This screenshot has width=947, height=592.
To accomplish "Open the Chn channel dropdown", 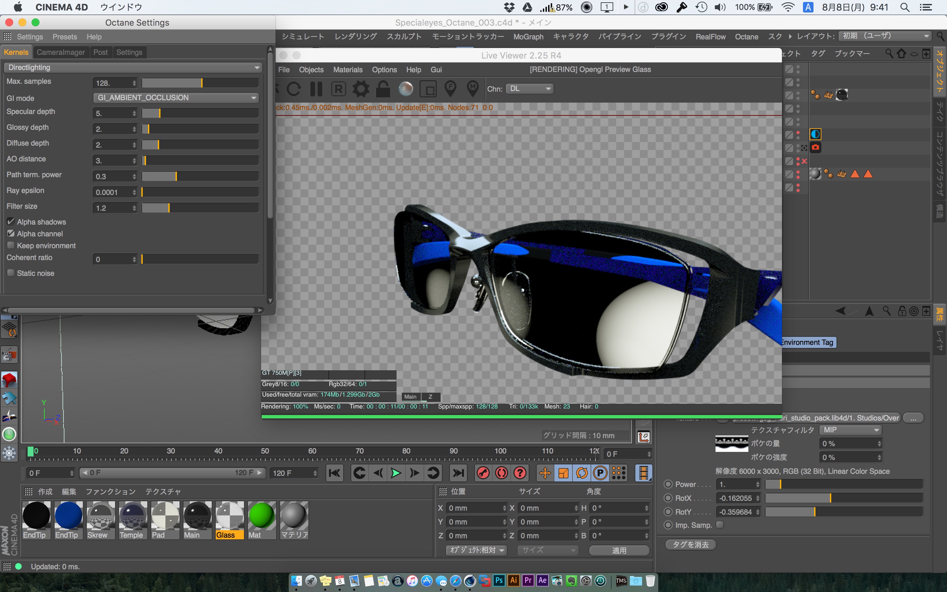I will click(x=529, y=89).
